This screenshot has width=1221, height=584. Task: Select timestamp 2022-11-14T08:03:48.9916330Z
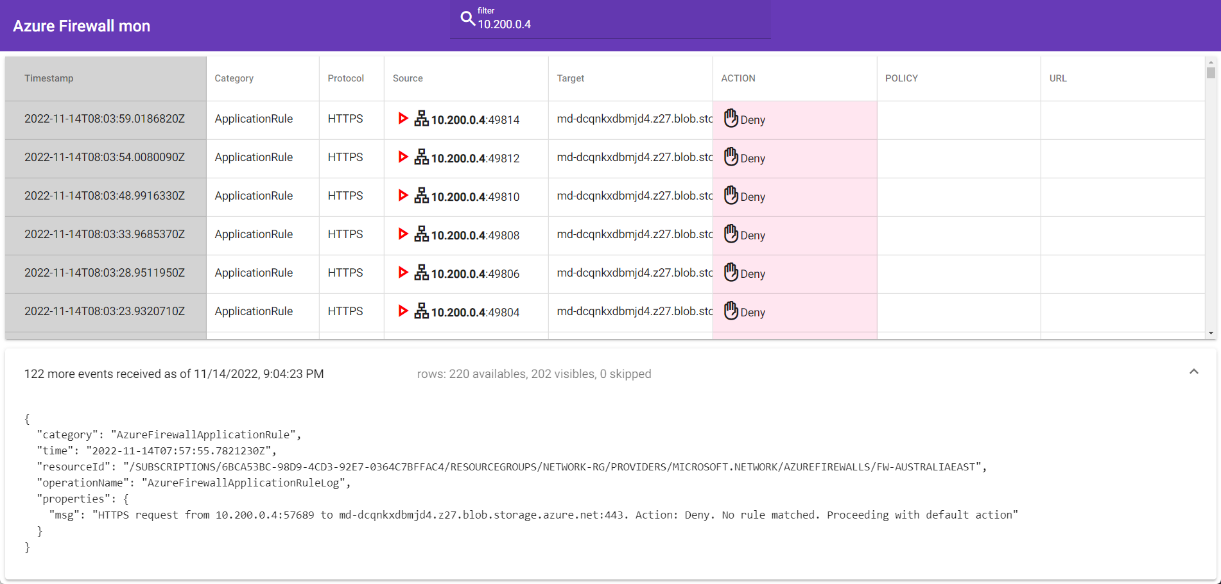point(105,196)
